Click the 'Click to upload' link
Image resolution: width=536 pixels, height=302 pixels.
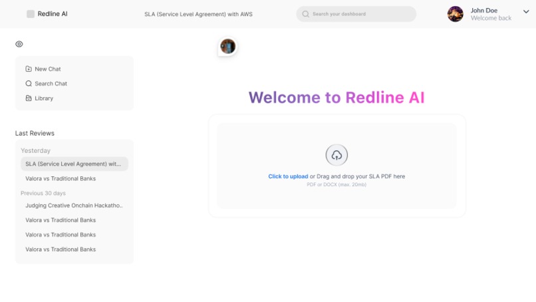(288, 176)
